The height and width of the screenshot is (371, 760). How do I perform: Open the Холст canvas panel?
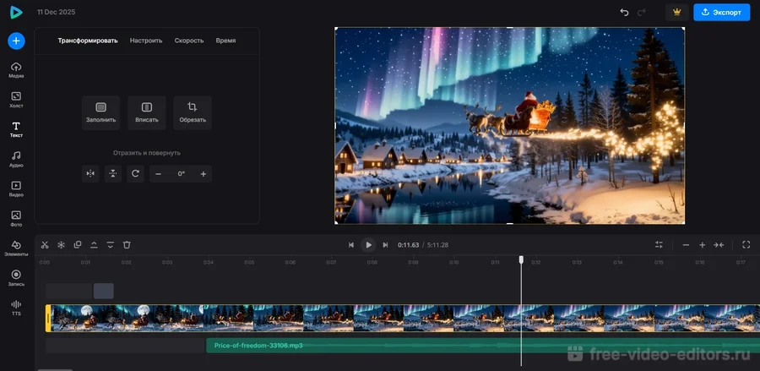[x=16, y=100]
